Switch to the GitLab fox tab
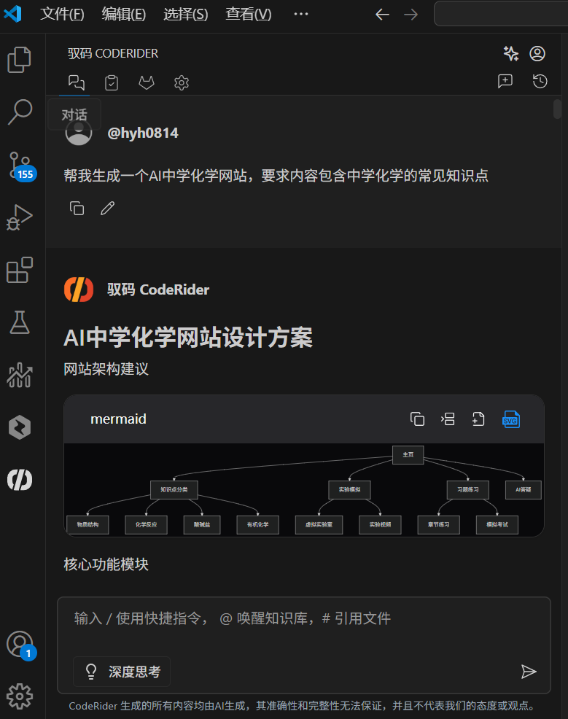The height and width of the screenshot is (719, 568). pos(147,82)
